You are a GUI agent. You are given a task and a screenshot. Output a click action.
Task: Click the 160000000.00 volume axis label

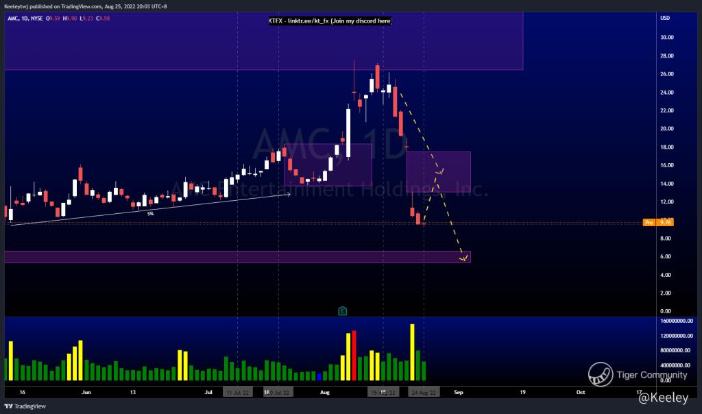pyautogui.click(x=677, y=321)
